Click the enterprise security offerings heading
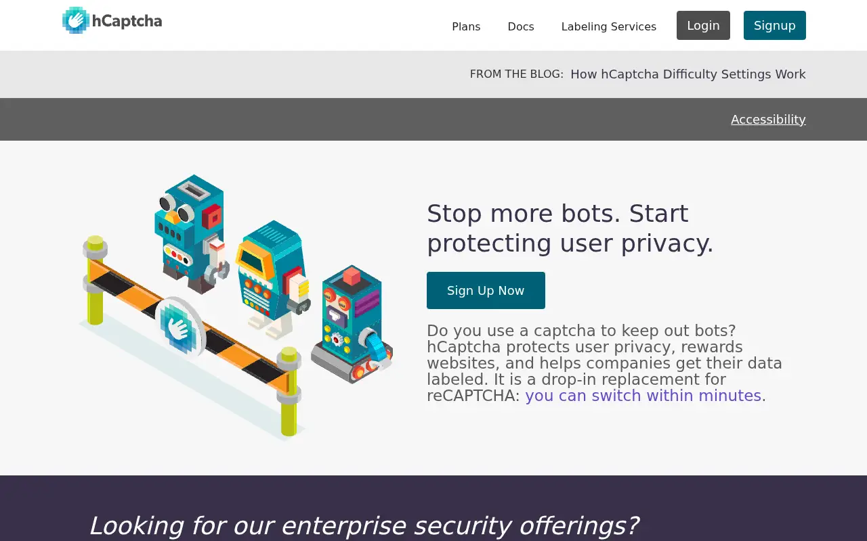 [x=364, y=525]
